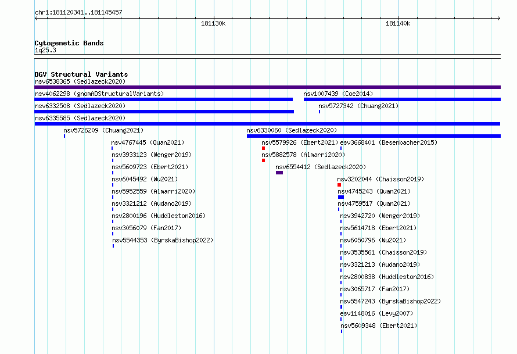Select blue bar under nsv4745243
Screen dimensions: 517x354
tap(341, 197)
